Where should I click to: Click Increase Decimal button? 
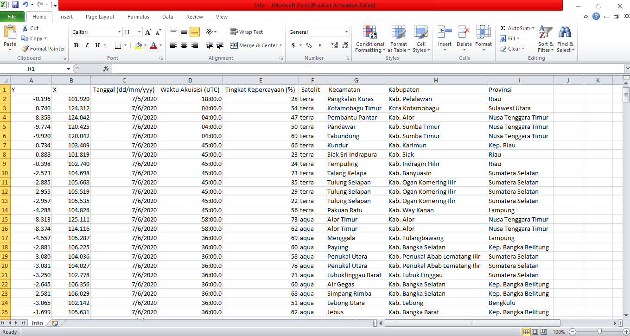(335, 45)
